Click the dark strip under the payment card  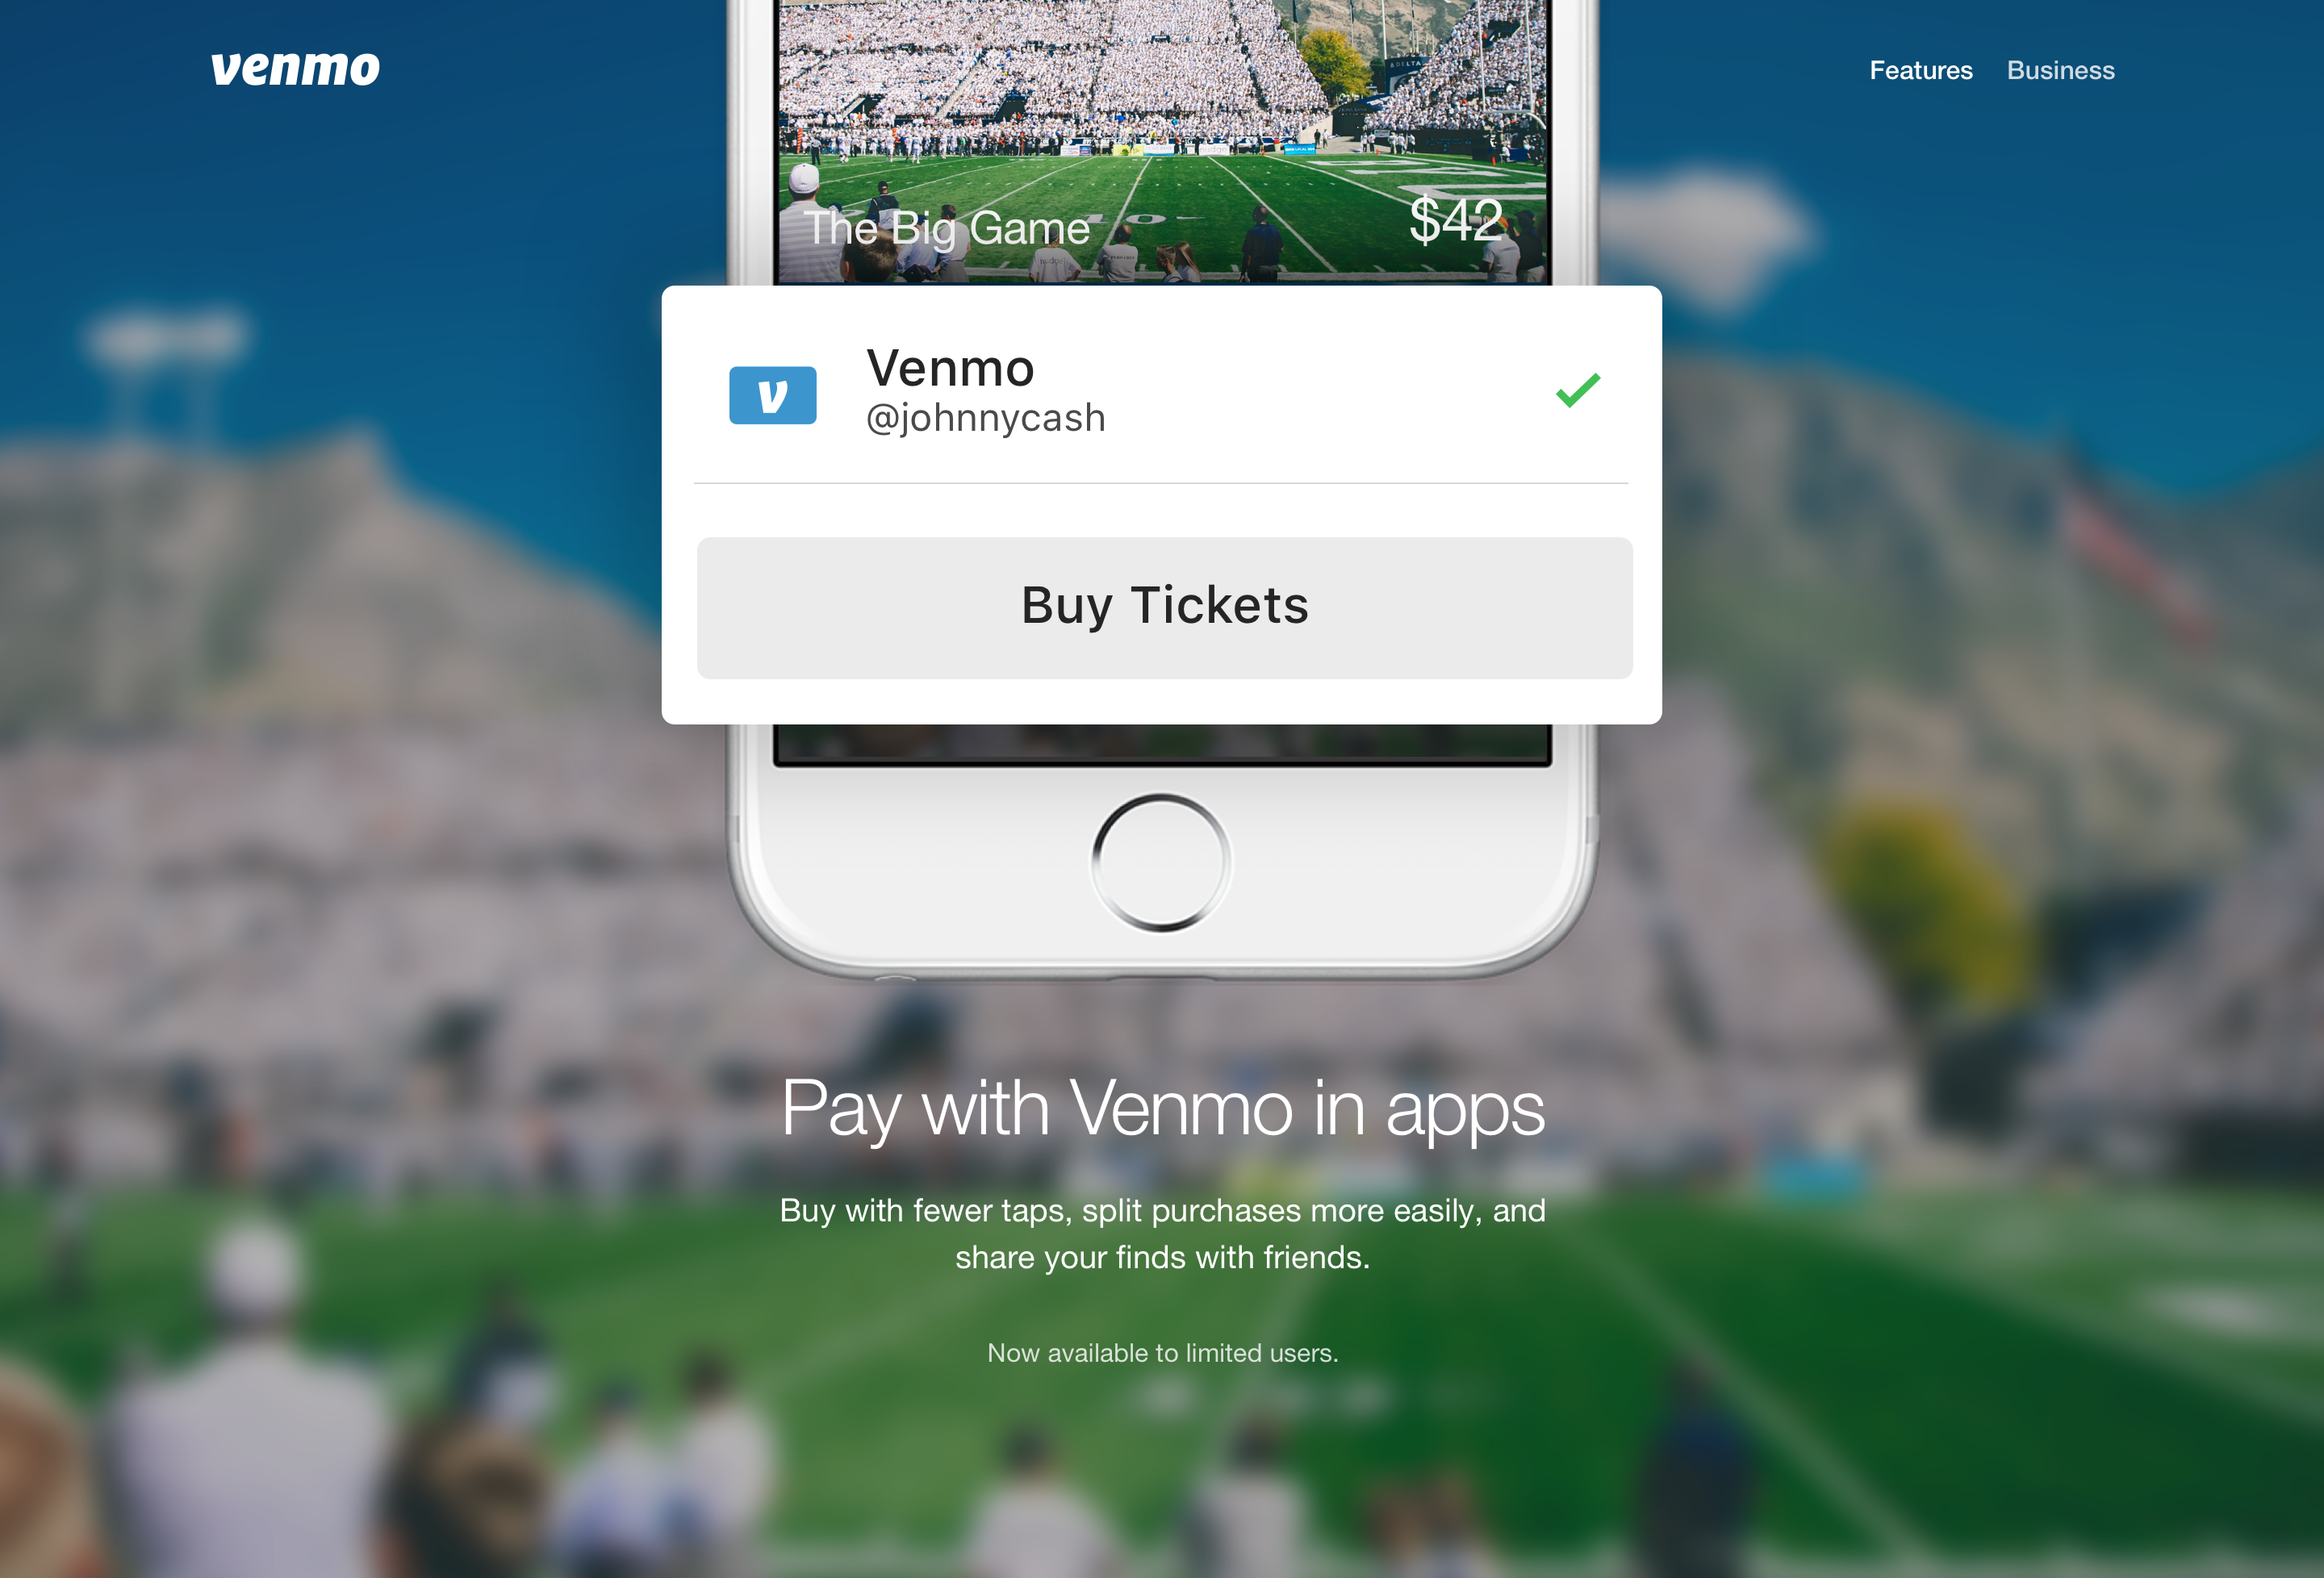(1162, 744)
